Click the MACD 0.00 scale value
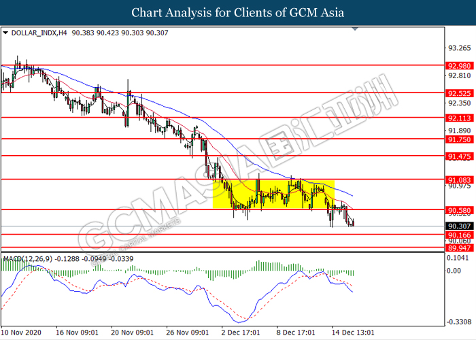This screenshot has width=476, height=340. [454, 271]
